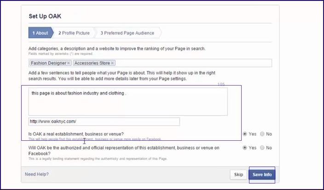Select Yes for real establishment question

245,134
